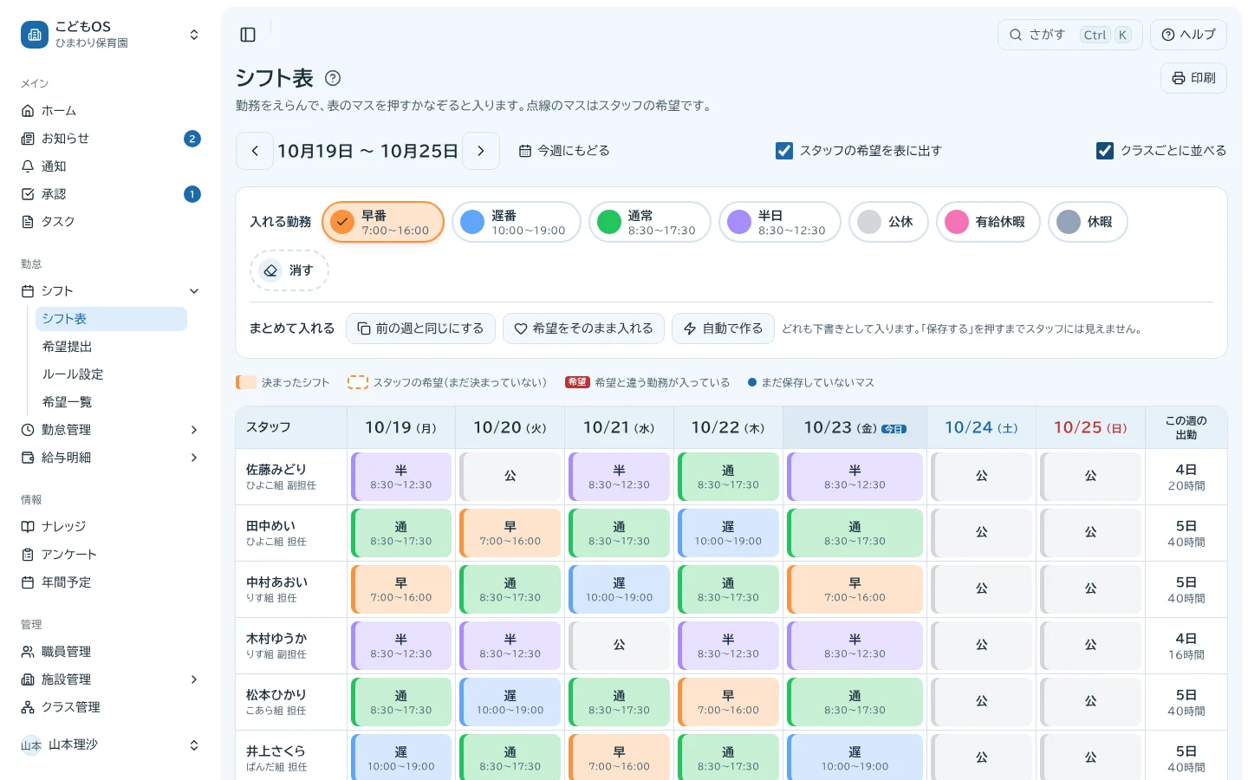Open ホーム from the sidebar
The width and height of the screenshot is (1248, 780).
(x=111, y=111)
